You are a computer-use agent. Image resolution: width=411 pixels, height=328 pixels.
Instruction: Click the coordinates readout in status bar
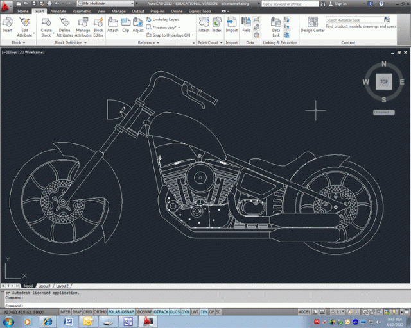(x=24, y=312)
